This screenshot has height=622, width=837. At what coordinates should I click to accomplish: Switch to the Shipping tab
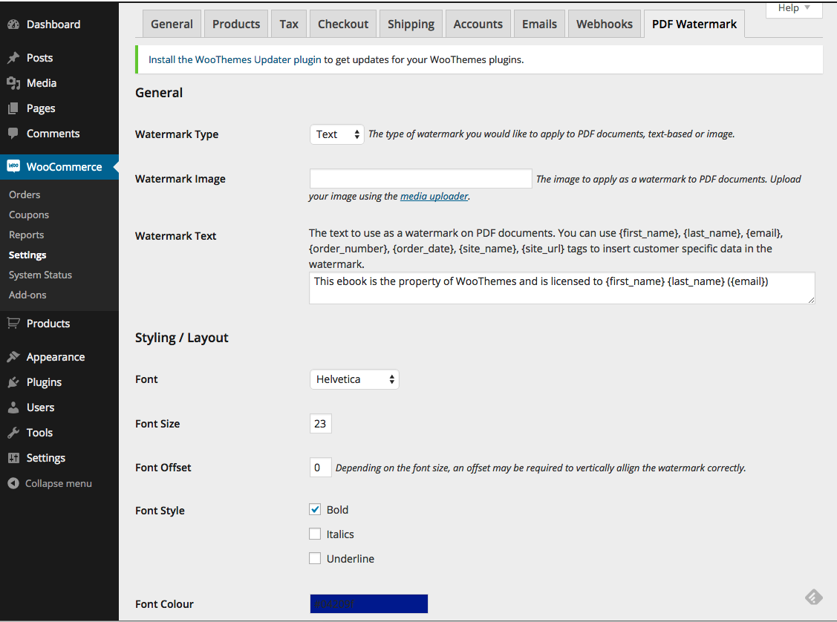pyautogui.click(x=410, y=23)
